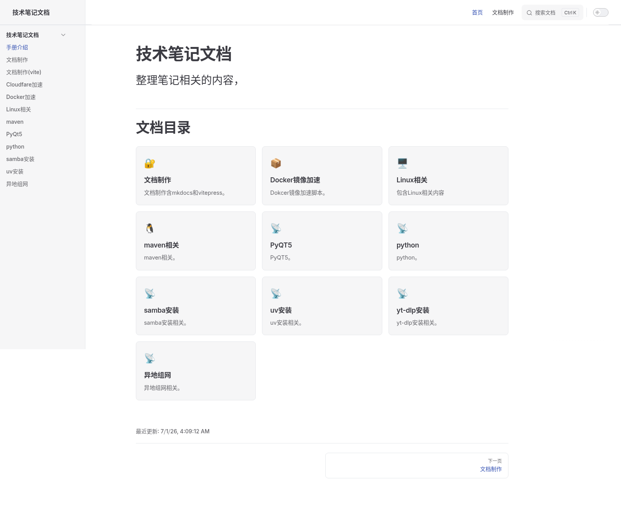Click description samba安装相关。

[166, 323]
